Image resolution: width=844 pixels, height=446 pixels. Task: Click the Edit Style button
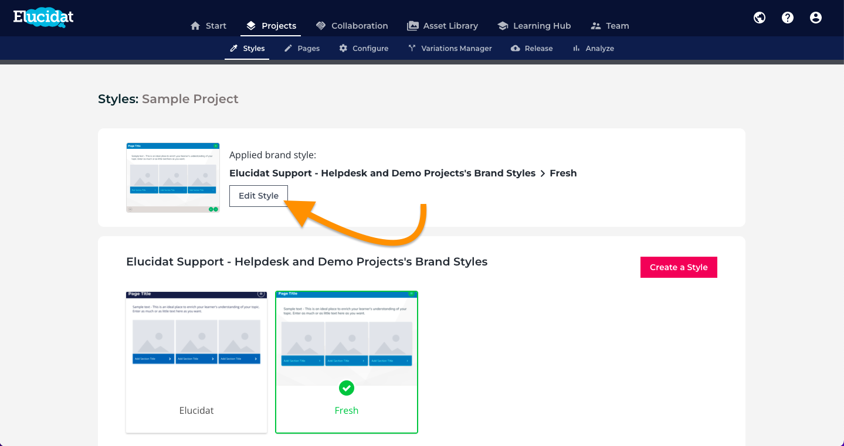(x=259, y=196)
